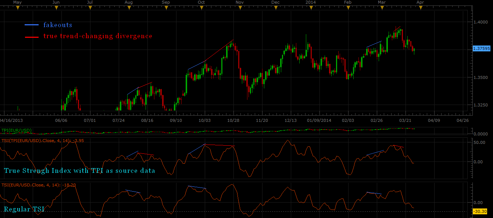
Task: Select the Aug month marker triangle
Action: tap(129, 7)
